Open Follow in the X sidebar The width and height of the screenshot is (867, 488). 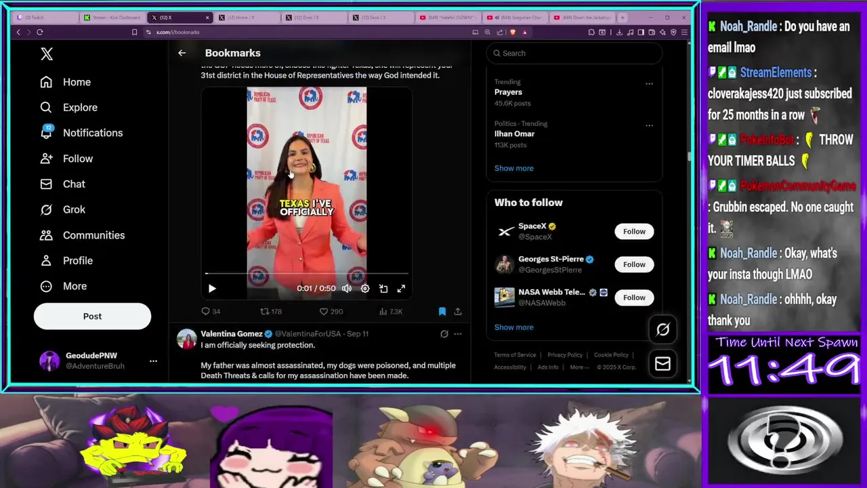66,159
